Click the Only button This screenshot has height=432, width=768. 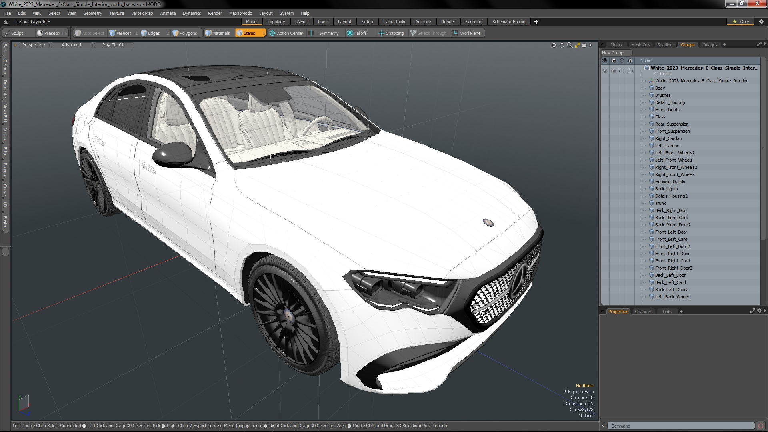pyautogui.click(x=740, y=22)
